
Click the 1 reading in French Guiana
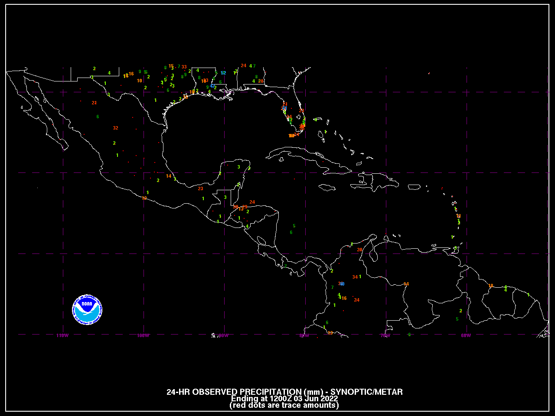[528, 295]
